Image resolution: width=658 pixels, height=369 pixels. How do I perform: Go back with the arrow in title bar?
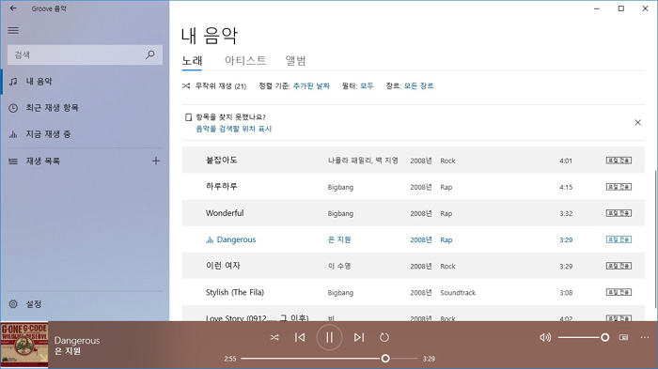[x=13, y=8]
